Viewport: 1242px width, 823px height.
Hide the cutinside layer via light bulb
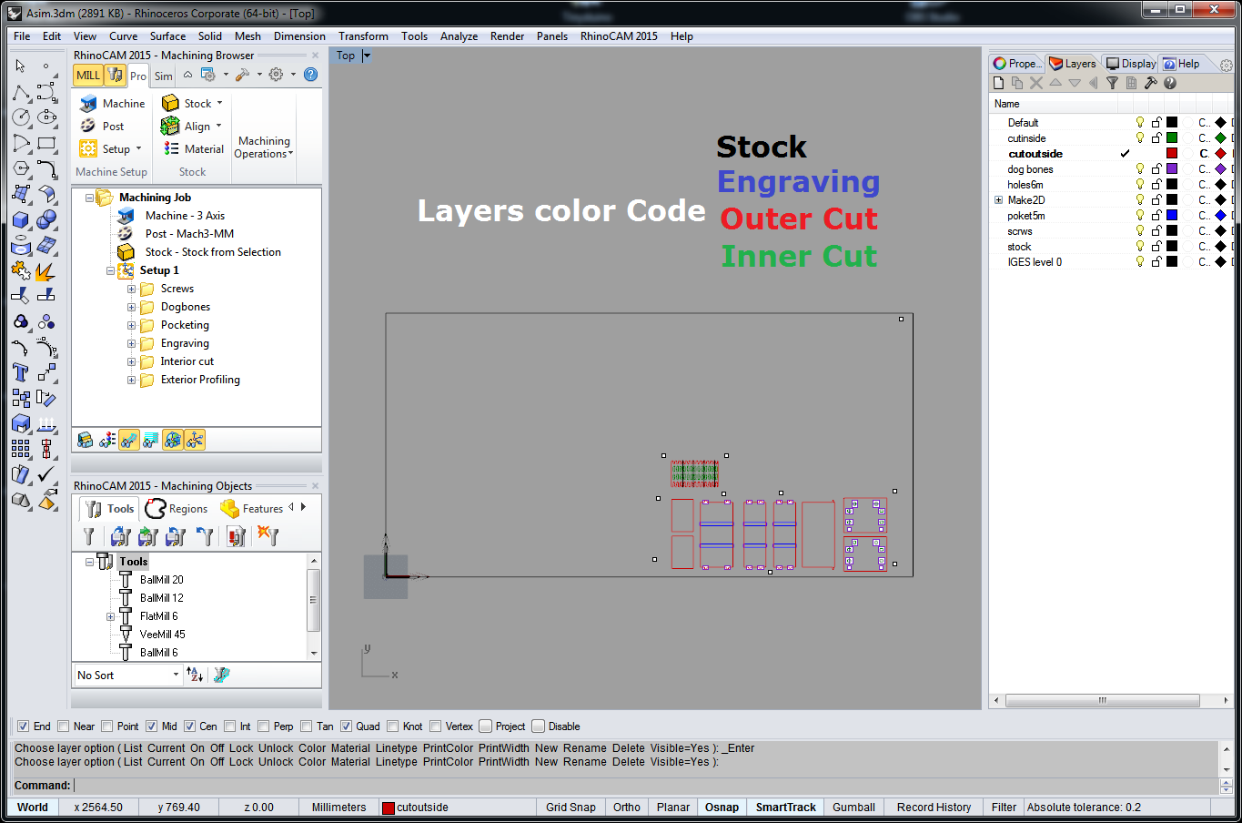1139,138
